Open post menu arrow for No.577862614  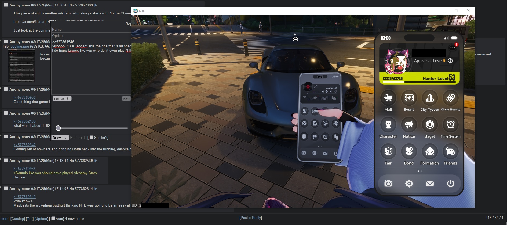(x=96, y=189)
